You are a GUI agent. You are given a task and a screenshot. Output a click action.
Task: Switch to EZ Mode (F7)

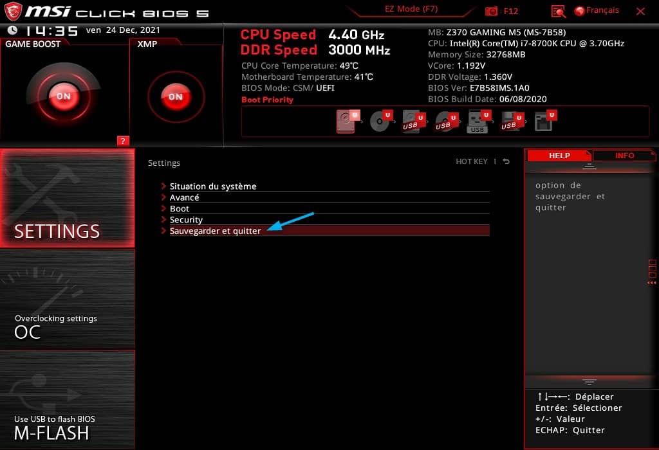411,9
